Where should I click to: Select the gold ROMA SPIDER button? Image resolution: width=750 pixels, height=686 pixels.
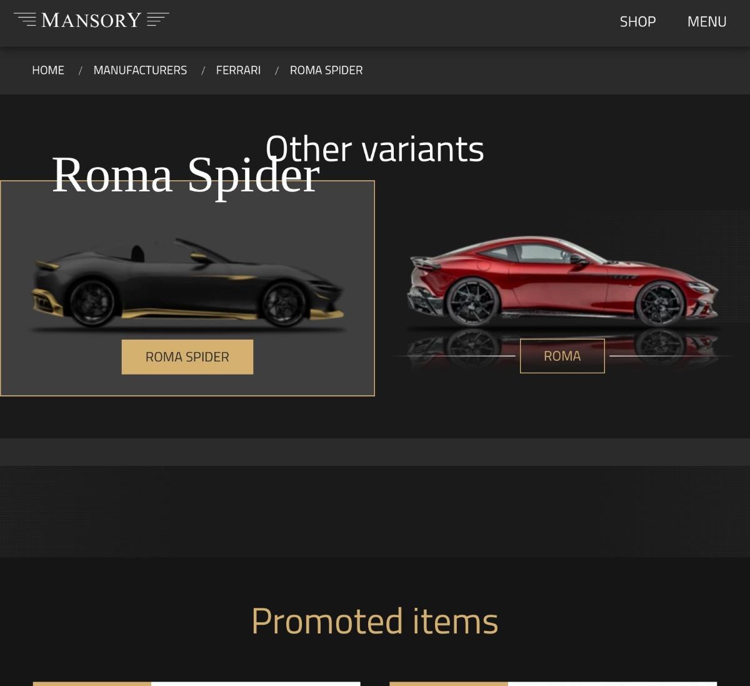tap(187, 357)
